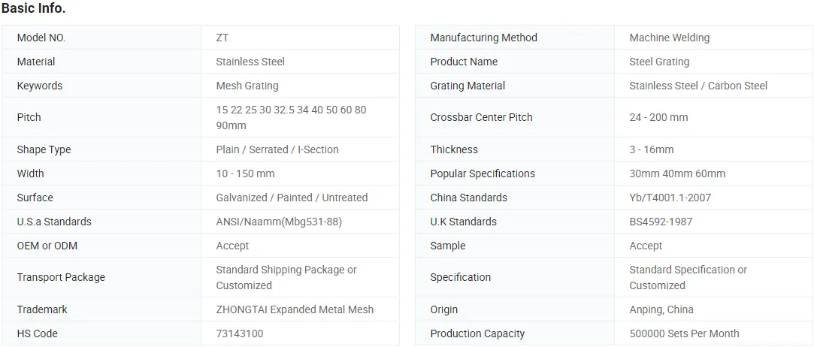Screen dimensions: 814x347
Task: Select the 500000 Sets Per Month value
Action: 684,333
